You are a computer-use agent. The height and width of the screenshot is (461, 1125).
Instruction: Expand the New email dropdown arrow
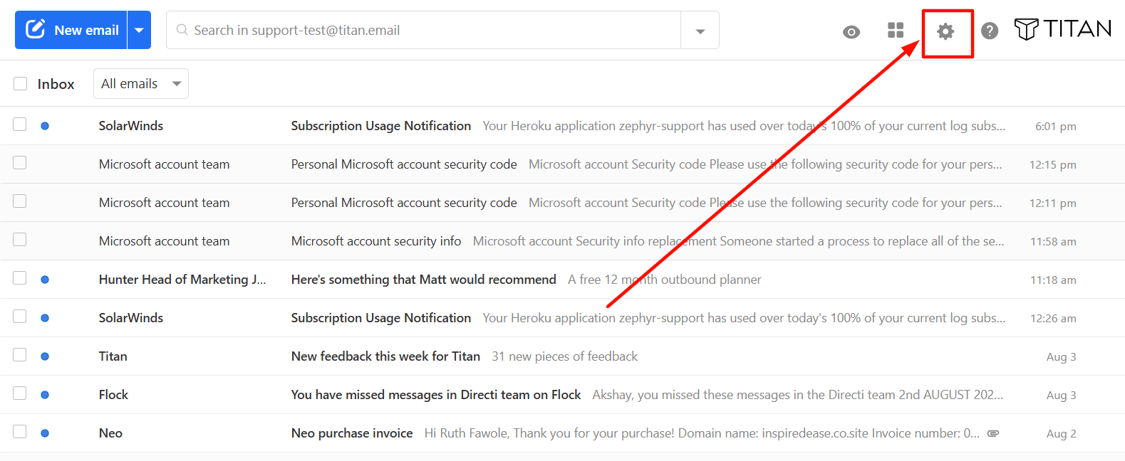coord(140,30)
